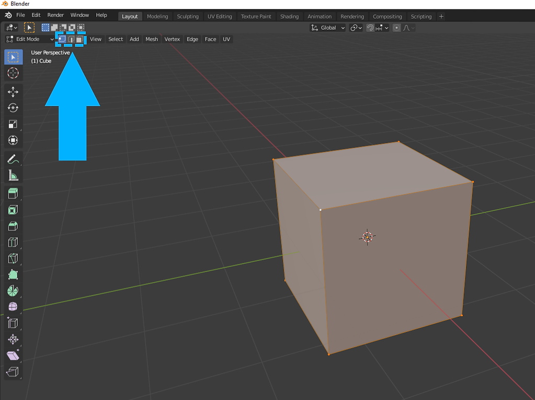
Task: Select the Shear tool
Action: click(13, 355)
